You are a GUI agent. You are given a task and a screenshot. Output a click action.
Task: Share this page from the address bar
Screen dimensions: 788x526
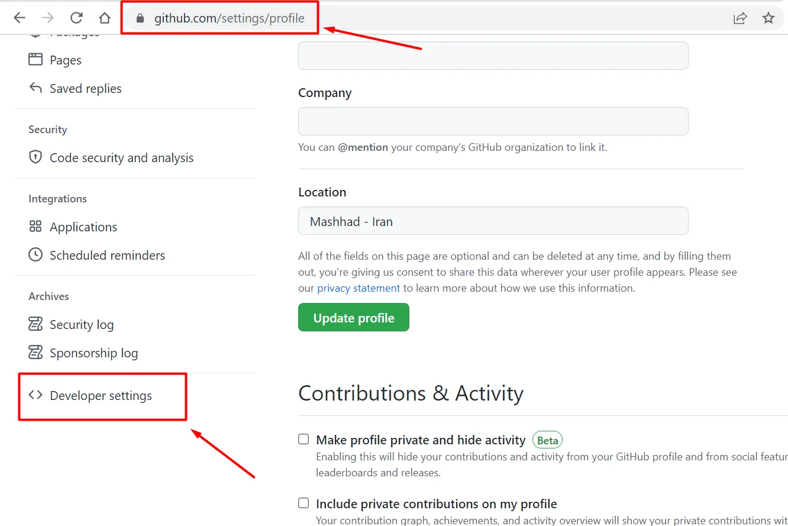coord(740,18)
